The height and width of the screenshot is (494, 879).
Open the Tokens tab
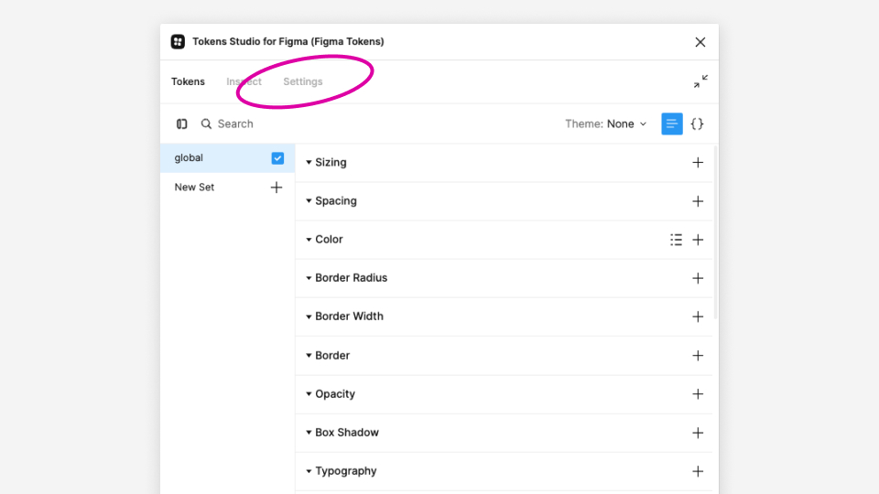pyautogui.click(x=188, y=81)
